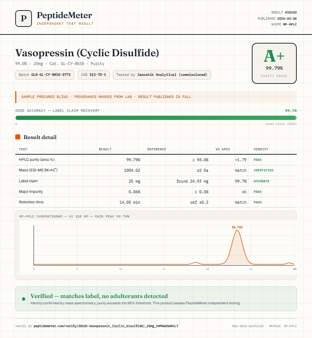
Task: Open the peptidemeter.com verify URL
Action: (x=106, y=326)
